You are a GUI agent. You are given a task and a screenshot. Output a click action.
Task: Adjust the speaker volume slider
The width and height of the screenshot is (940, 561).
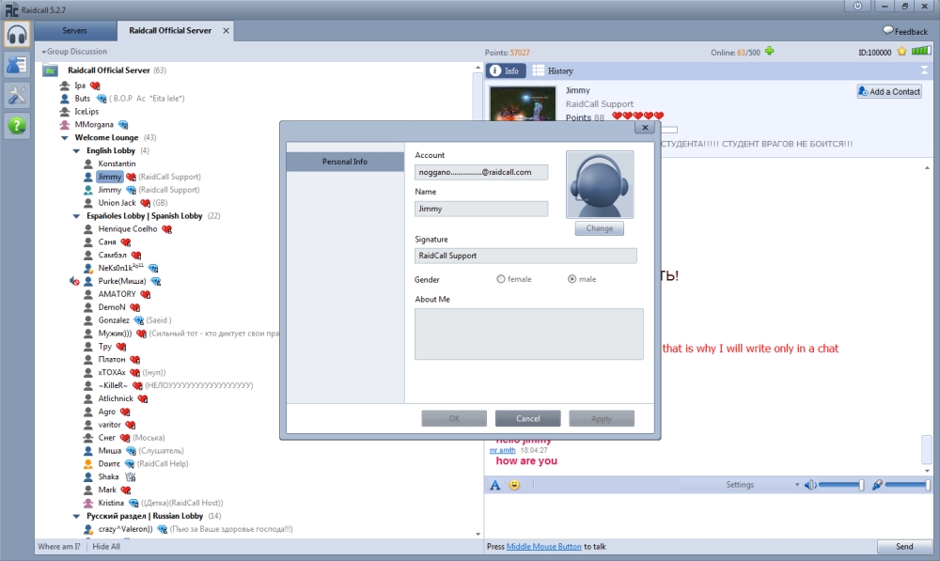(841, 485)
